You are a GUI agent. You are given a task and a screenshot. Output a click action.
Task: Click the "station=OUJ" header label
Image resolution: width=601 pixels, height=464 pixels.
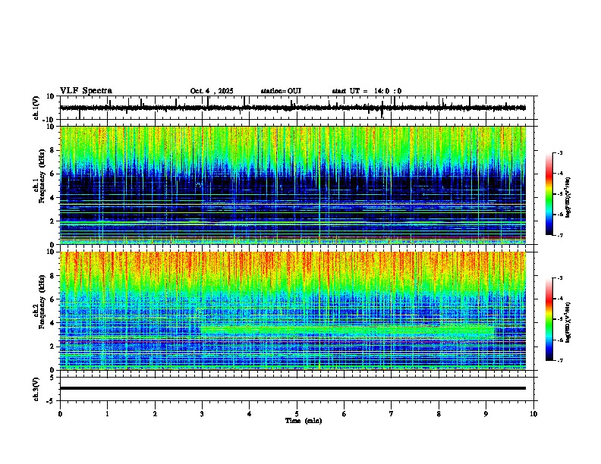[x=281, y=91]
